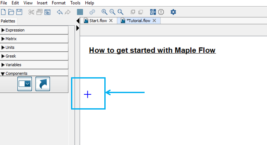Insert the blue arrow link component

click(43, 84)
